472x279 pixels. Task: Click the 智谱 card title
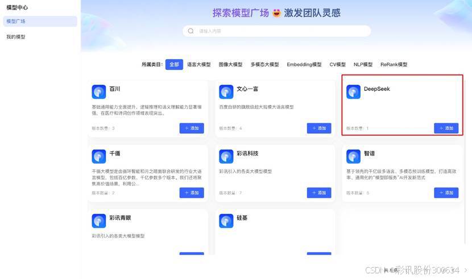(x=369, y=153)
